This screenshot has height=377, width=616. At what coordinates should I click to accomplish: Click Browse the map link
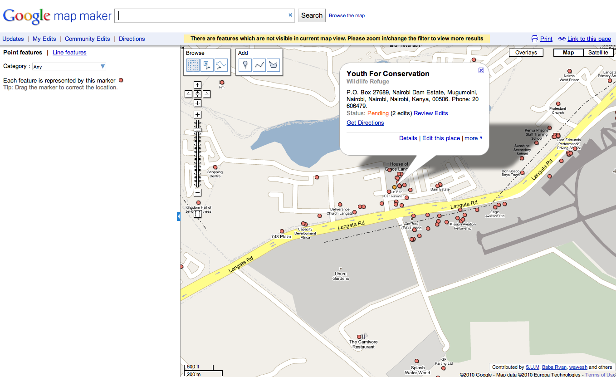point(347,15)
